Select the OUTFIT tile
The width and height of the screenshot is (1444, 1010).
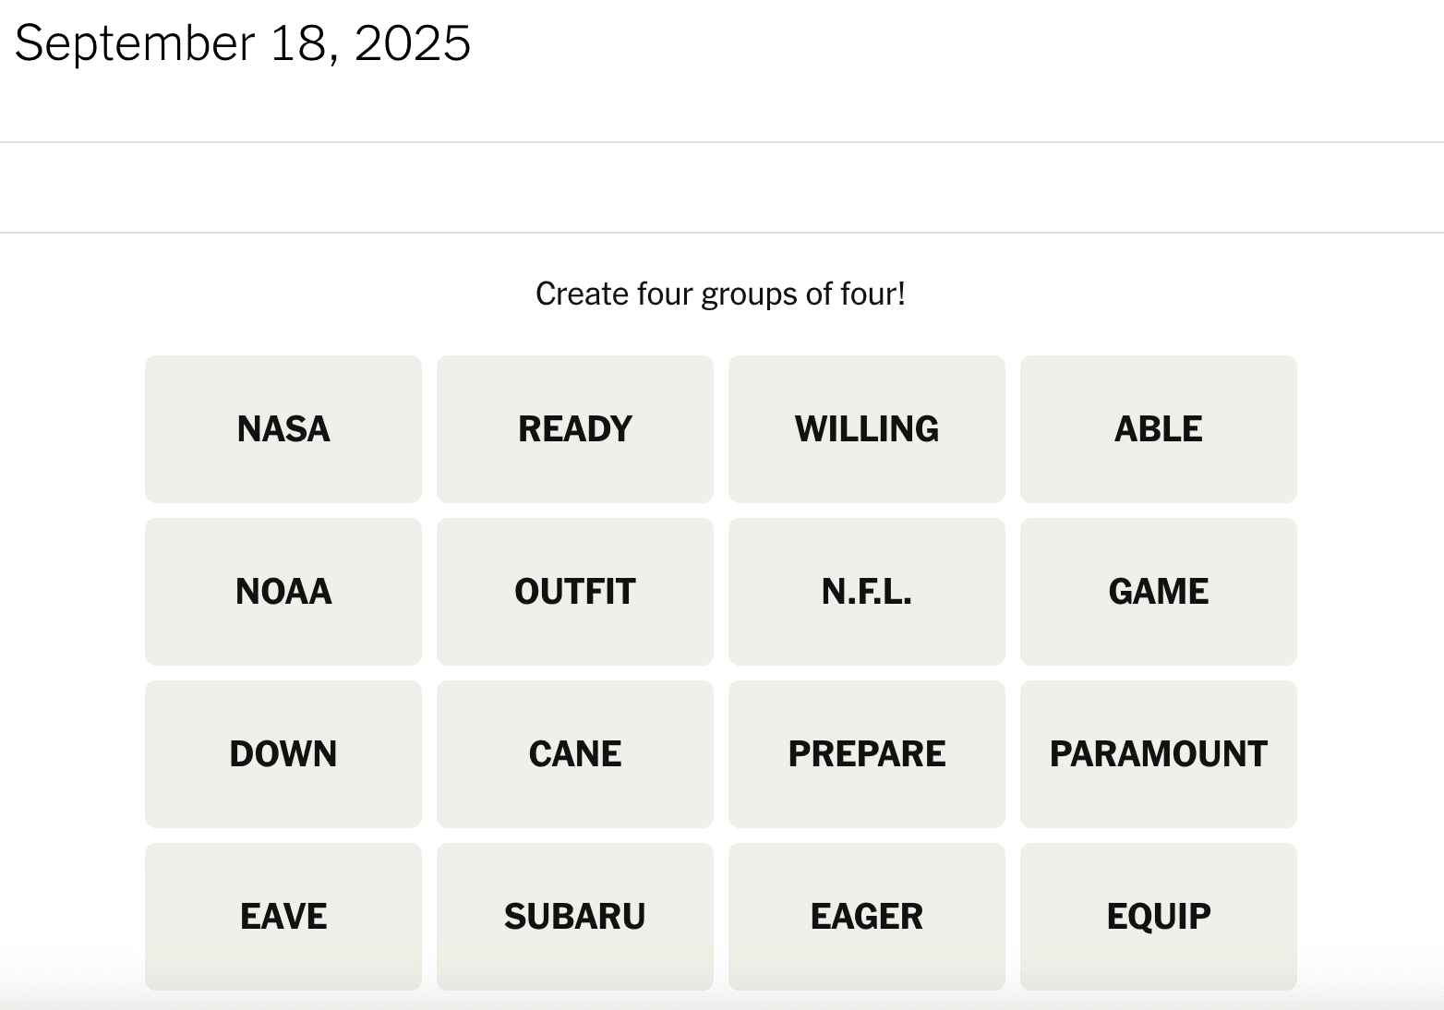tap(574, 591)
